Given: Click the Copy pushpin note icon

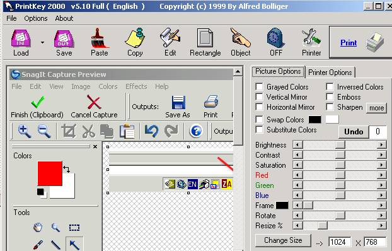Looking at the screenshot, I should click(135, 38).
